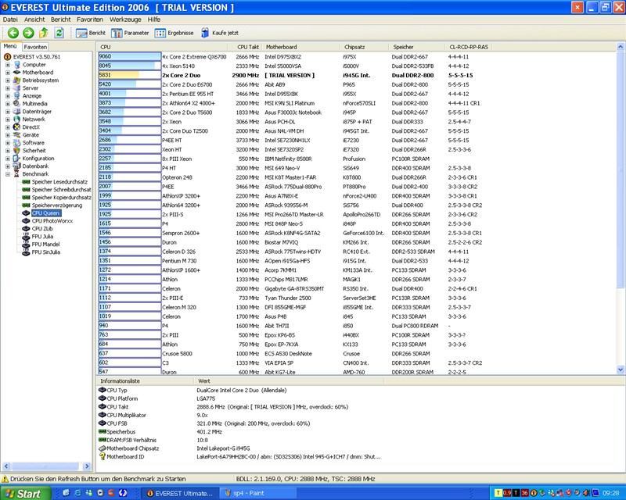Image resolution: width=626 pixels, height=500 pixels.
Task: Select the FPU SinJulia benchmark icon
Action: (26, 252)
